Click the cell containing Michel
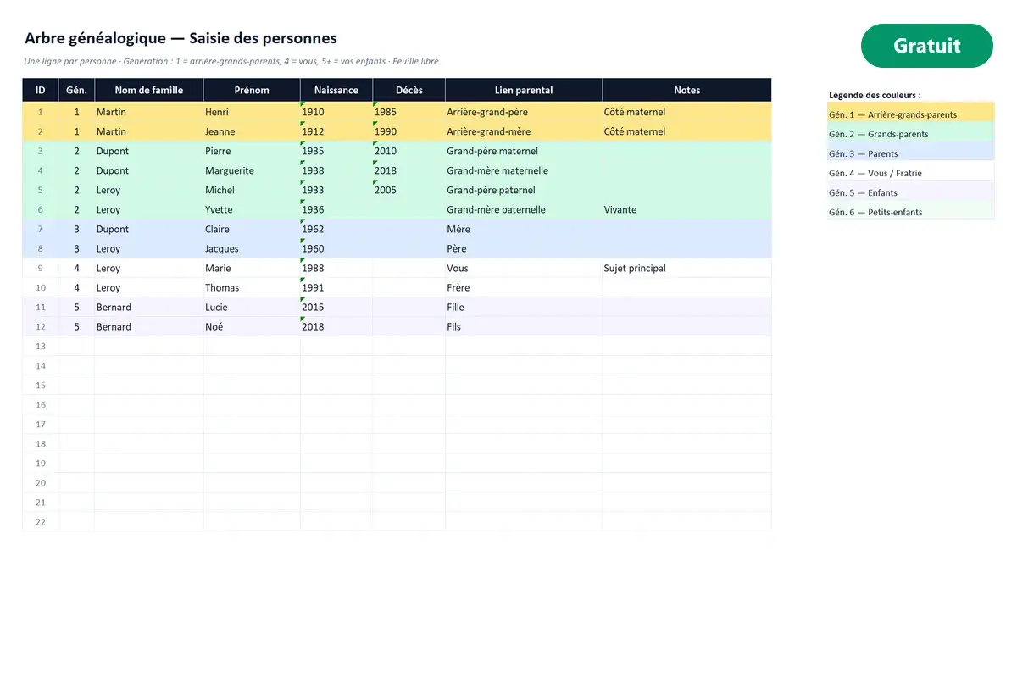This screenshot has width=1017, height=678. (252, 190)
